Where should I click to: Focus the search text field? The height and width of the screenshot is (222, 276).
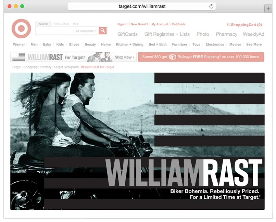click(55, 31)
